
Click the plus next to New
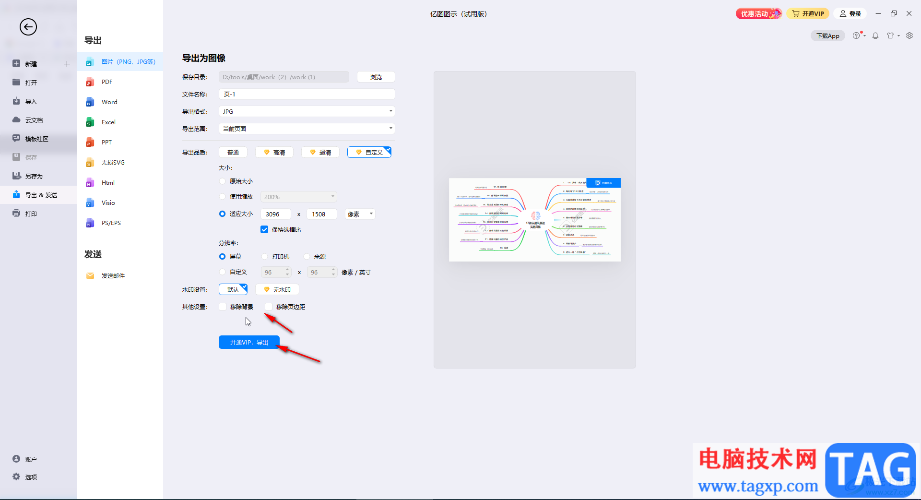click(67, 64)
